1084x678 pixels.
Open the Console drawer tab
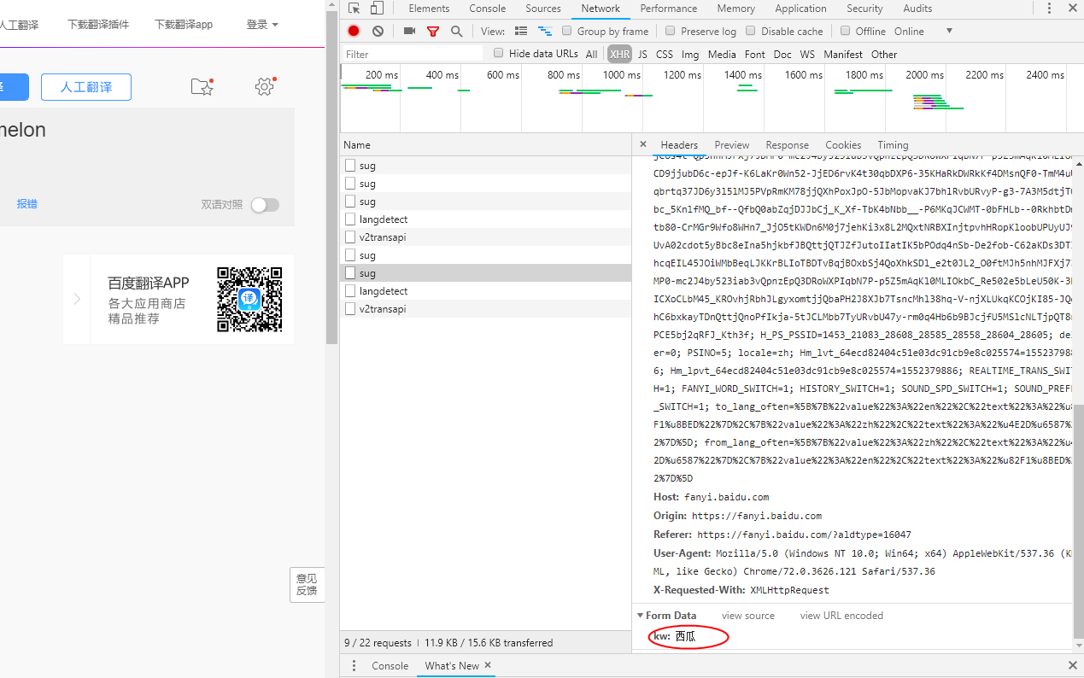390,666
